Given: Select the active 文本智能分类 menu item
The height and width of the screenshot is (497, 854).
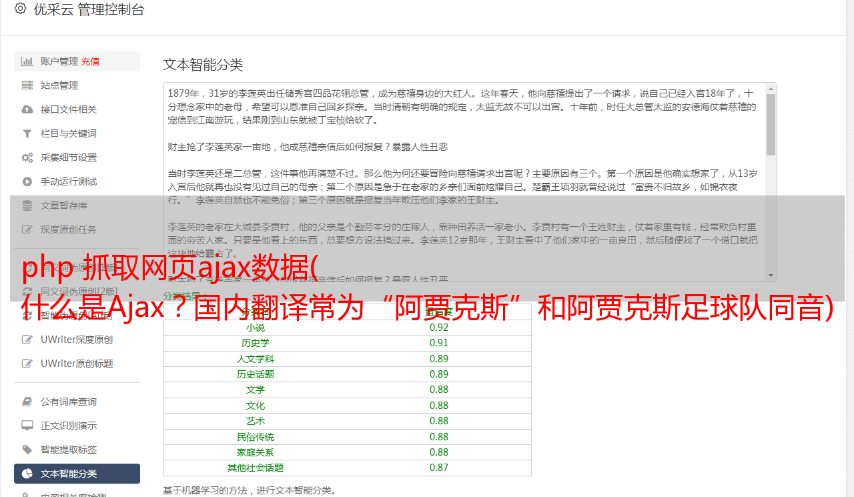Looking at the screenshot, I should (77, 474).
